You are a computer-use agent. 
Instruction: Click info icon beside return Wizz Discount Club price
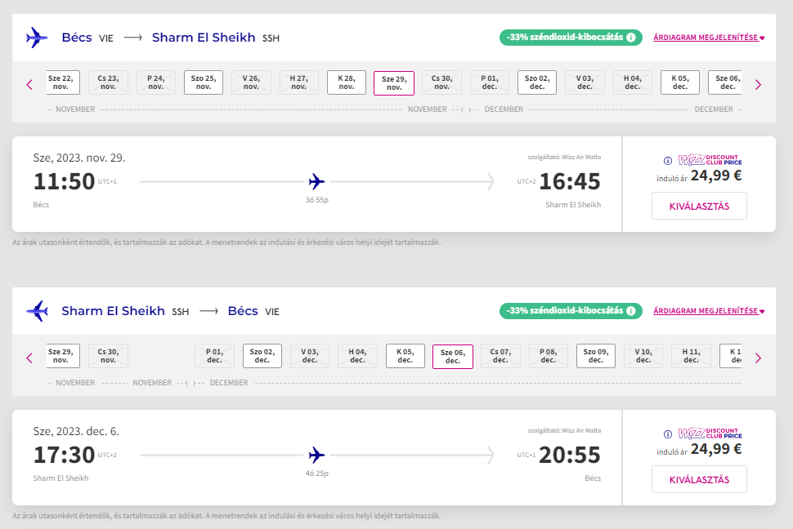click(667, 433)
